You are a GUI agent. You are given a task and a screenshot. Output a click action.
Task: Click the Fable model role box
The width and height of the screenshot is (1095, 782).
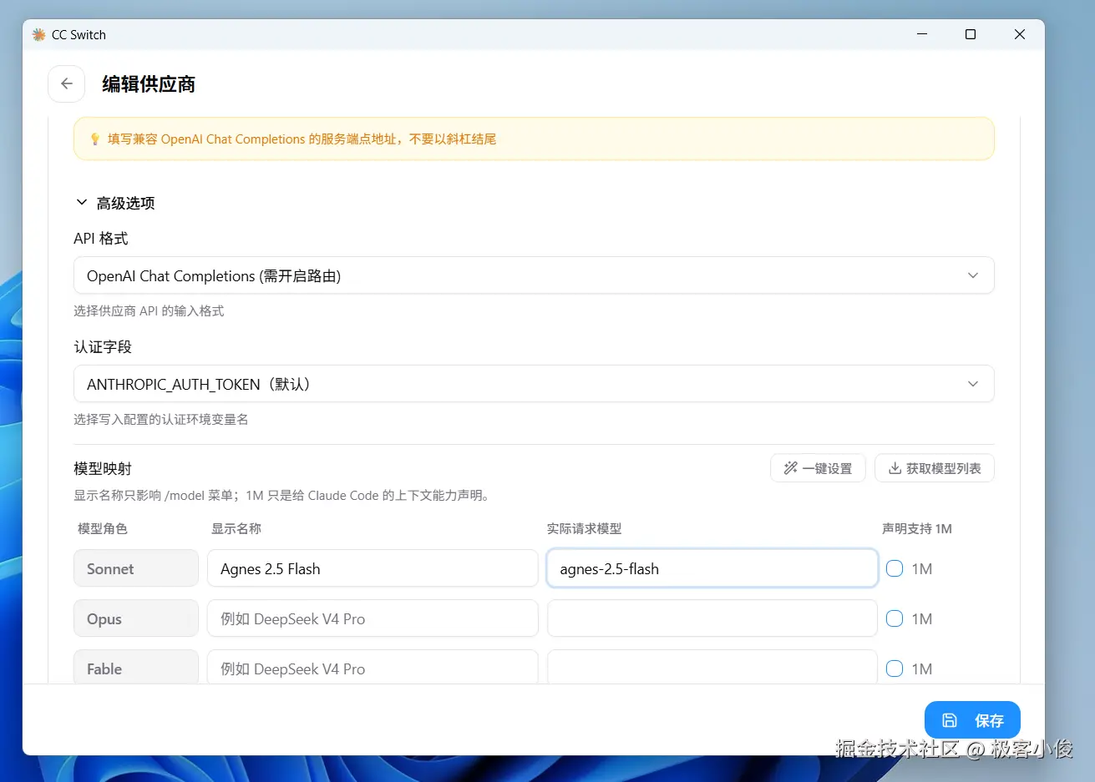click(136, 667)
